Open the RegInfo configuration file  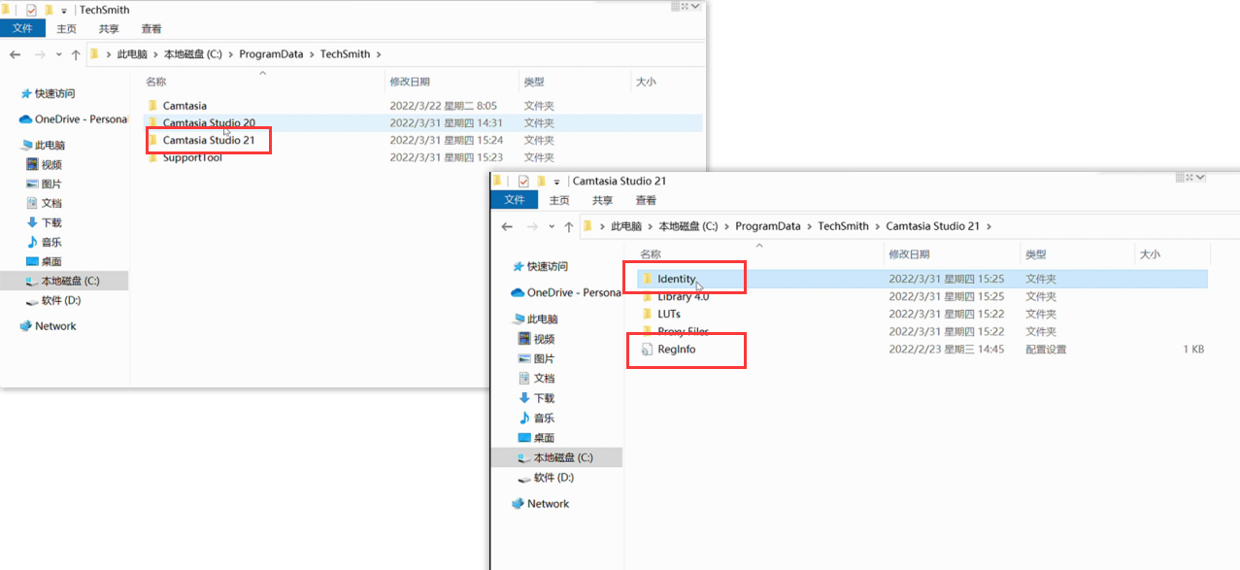coord(676,349)
